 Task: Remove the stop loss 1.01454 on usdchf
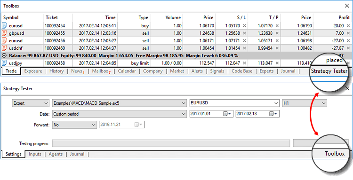(x=244, y=48)
